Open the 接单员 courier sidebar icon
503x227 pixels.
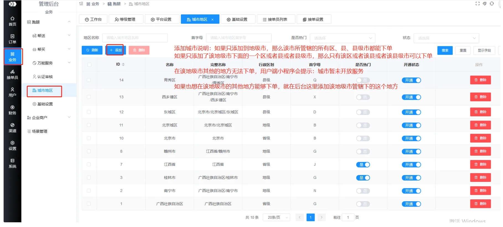tap(12, 75)
